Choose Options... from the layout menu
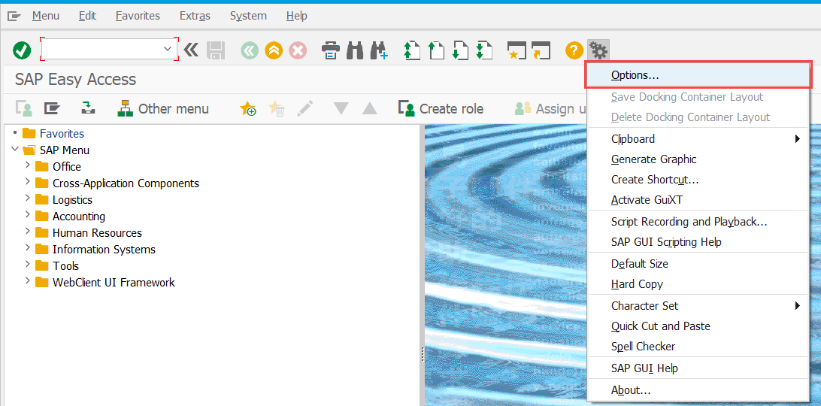The image size is (821, 406). 699,75
